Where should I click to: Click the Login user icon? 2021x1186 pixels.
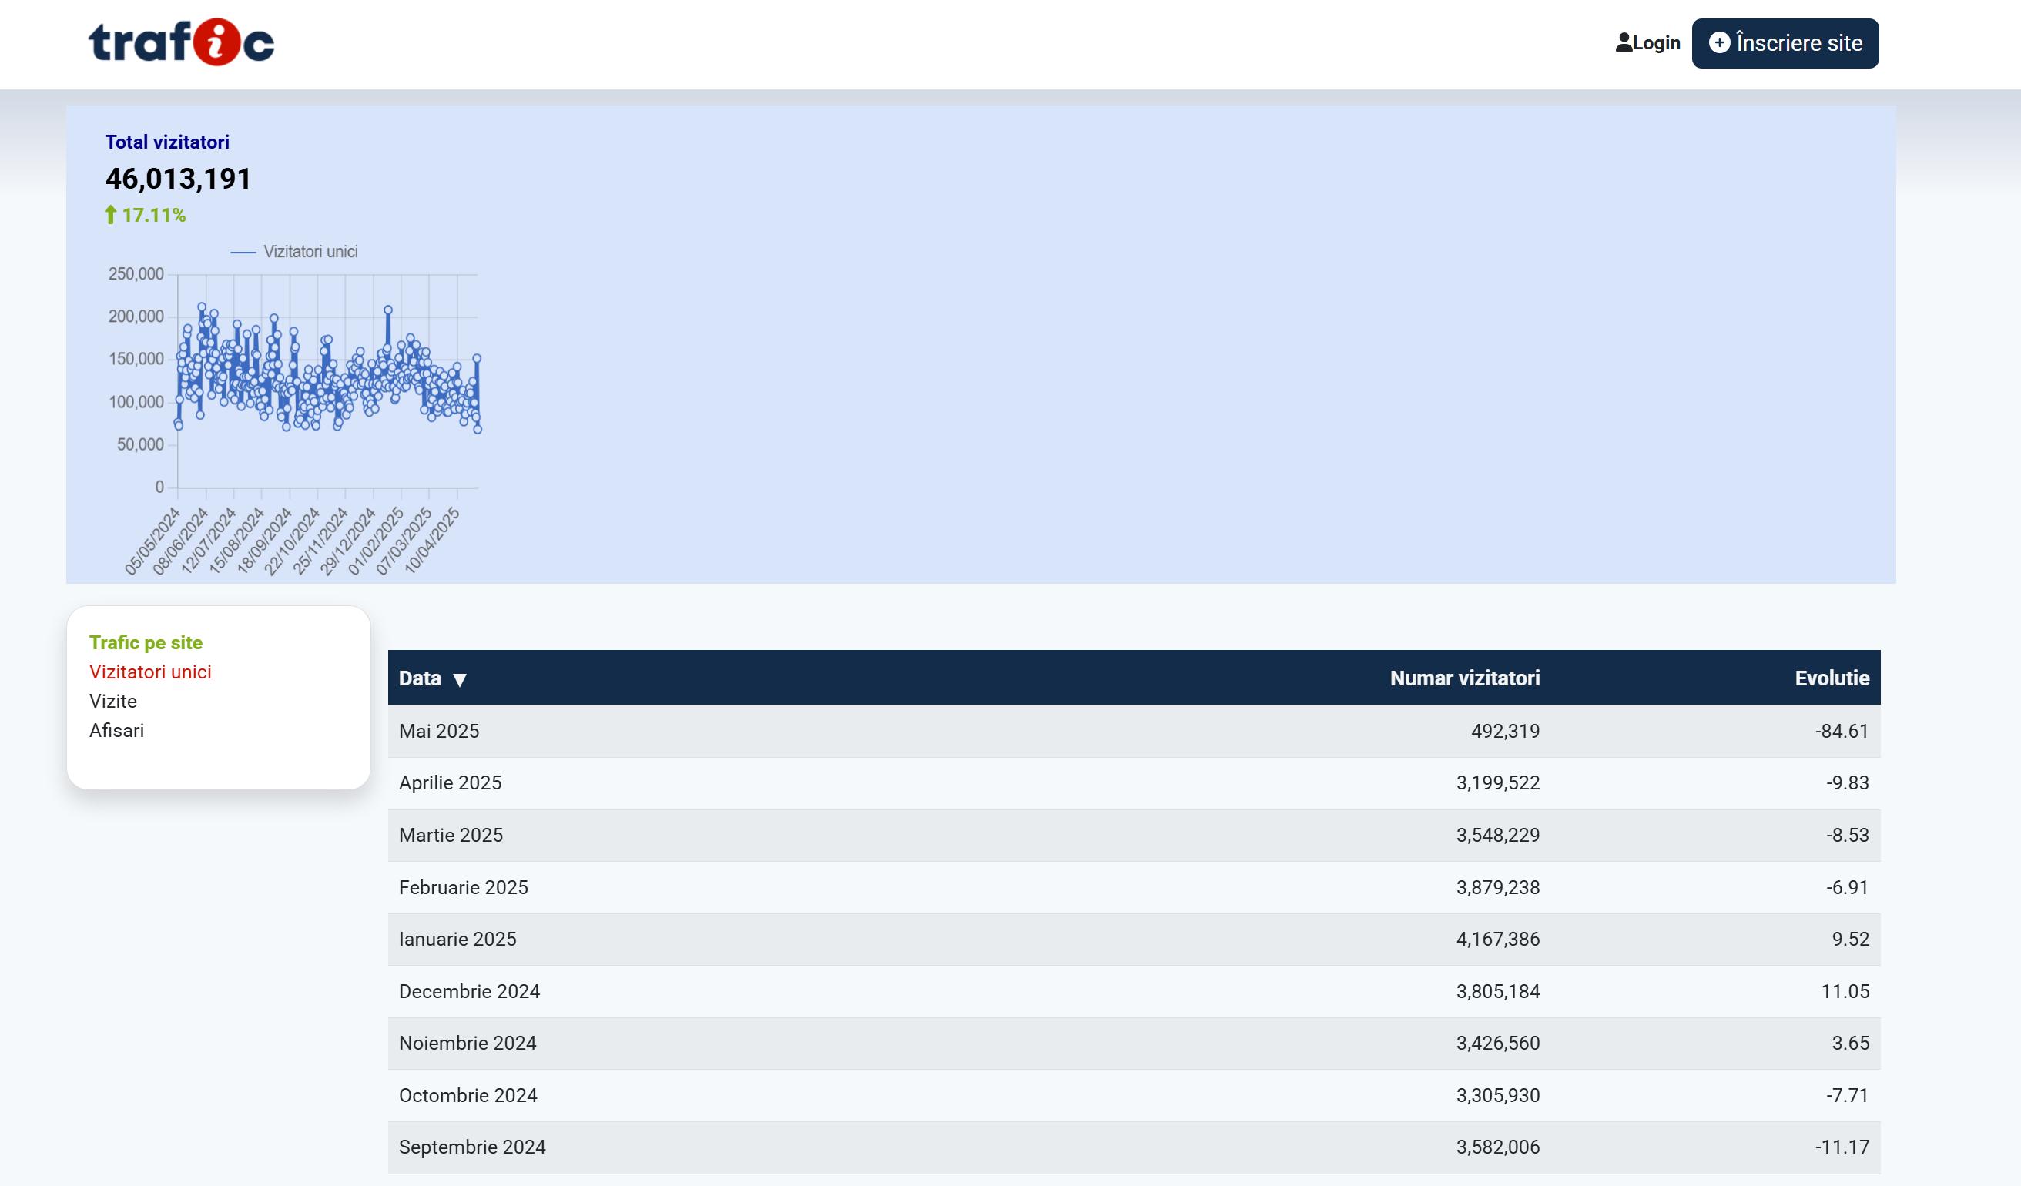pyautogui.click(x=1624, y=42)
